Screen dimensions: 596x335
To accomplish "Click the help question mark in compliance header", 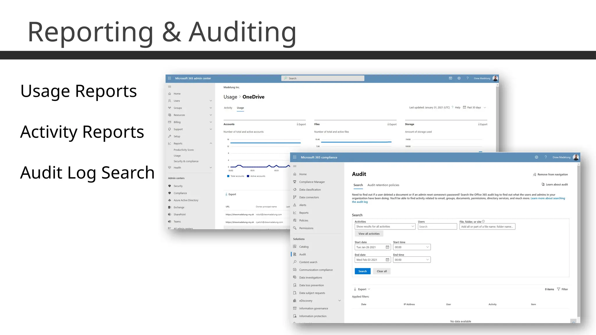I will click(x=546, y=157).
